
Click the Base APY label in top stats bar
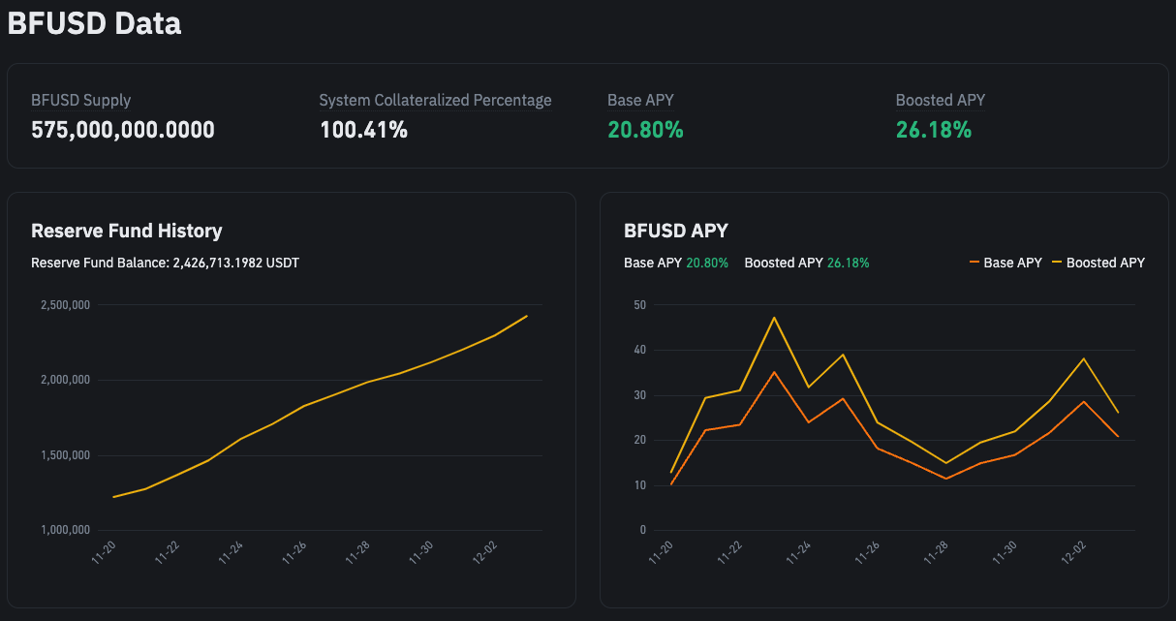pyautogui.click(x=640, y=100)
